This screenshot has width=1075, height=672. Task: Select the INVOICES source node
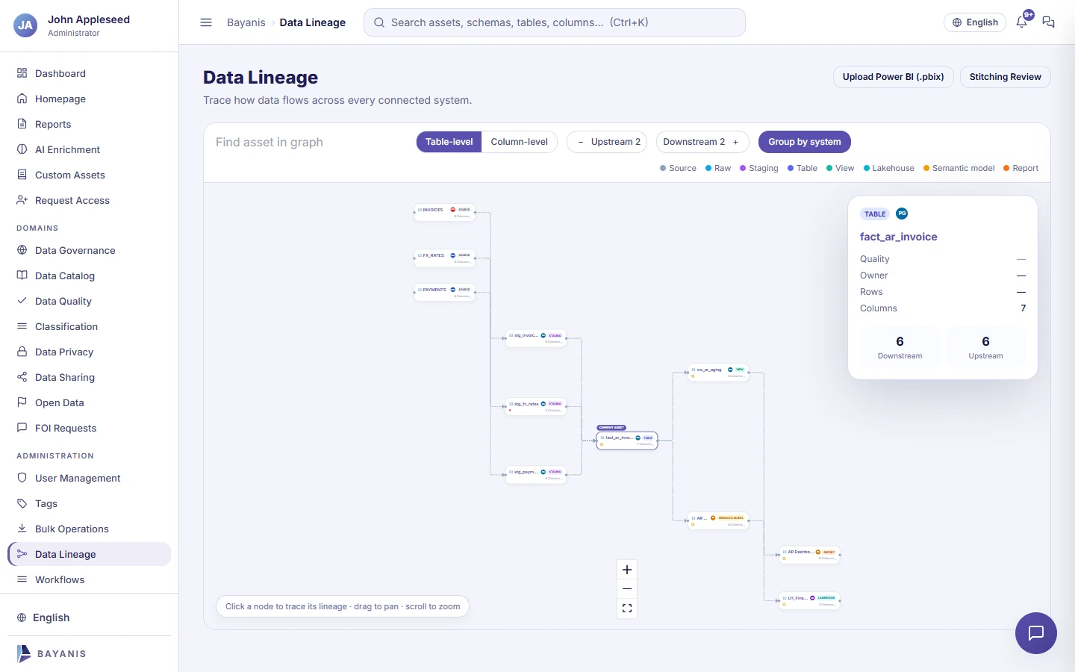click(x=445, y=213)
